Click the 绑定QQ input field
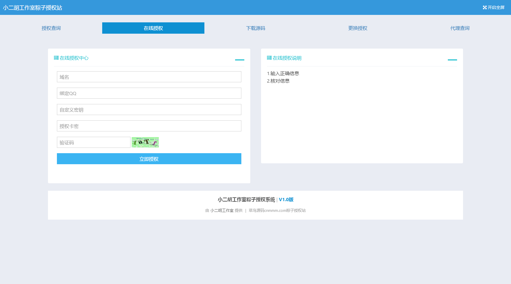 pos(149,93)
